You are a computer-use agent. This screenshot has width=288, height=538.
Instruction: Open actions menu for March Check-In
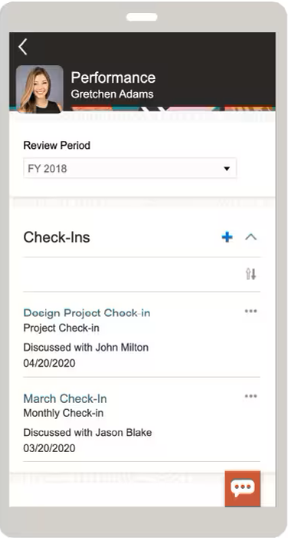pos(250,396)
